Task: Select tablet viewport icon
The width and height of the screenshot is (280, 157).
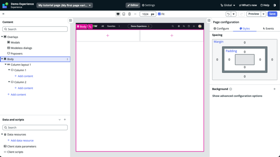Action: 124,14
